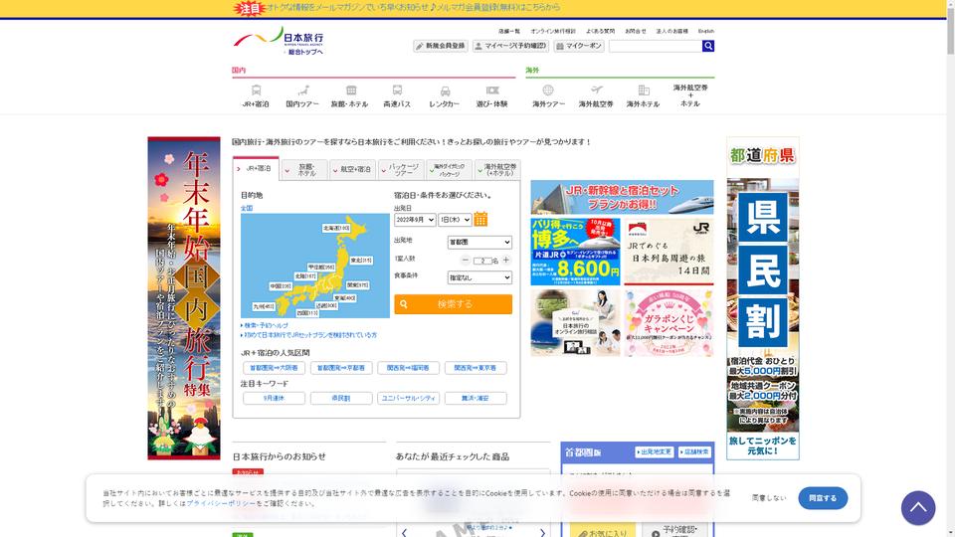The image size is (955, 537).
Task: Decrease room guest count with minus
Action: 466,260
